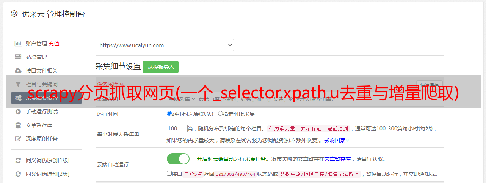Image resolution: width=486 pixels, height=183 pixels.
Task: Select the 站点管理 server icon
Action: (18, 57)
